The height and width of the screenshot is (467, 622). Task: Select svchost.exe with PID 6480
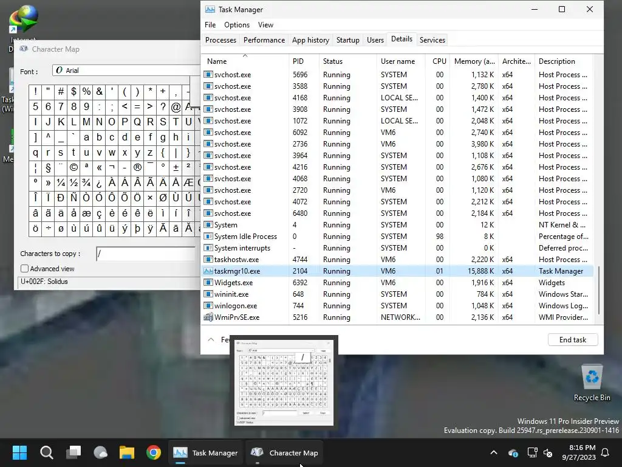(x=398, y=213)
